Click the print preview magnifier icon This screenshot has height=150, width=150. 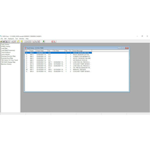[6, 41]
